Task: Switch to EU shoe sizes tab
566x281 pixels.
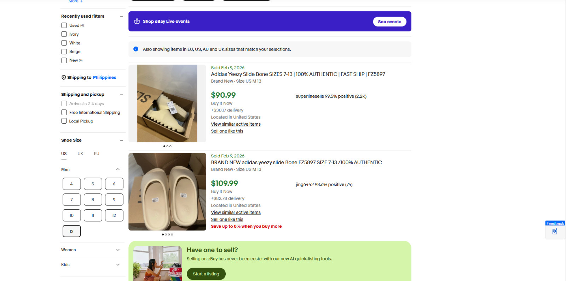Action: 96,153
